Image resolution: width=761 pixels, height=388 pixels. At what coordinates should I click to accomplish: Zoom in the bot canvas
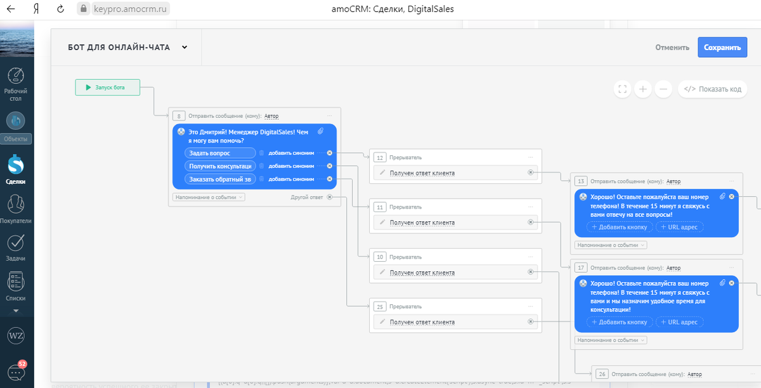642,89
